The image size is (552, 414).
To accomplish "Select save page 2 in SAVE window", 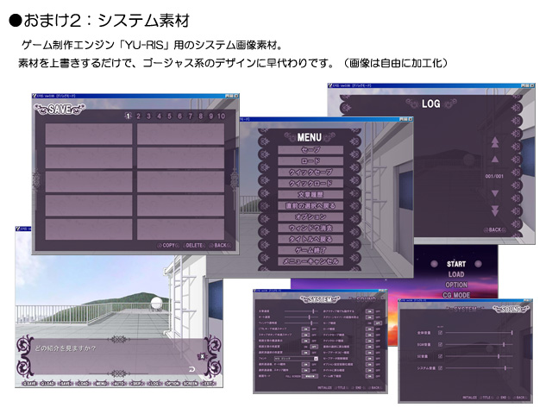I will [x=138, y=116].
